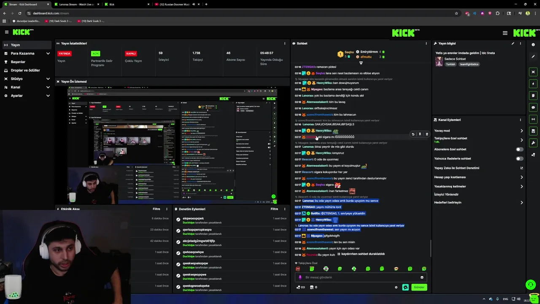
Task: Click wrench icon in right sidebar
Action: pyautogui.click(x=533, y=143)
